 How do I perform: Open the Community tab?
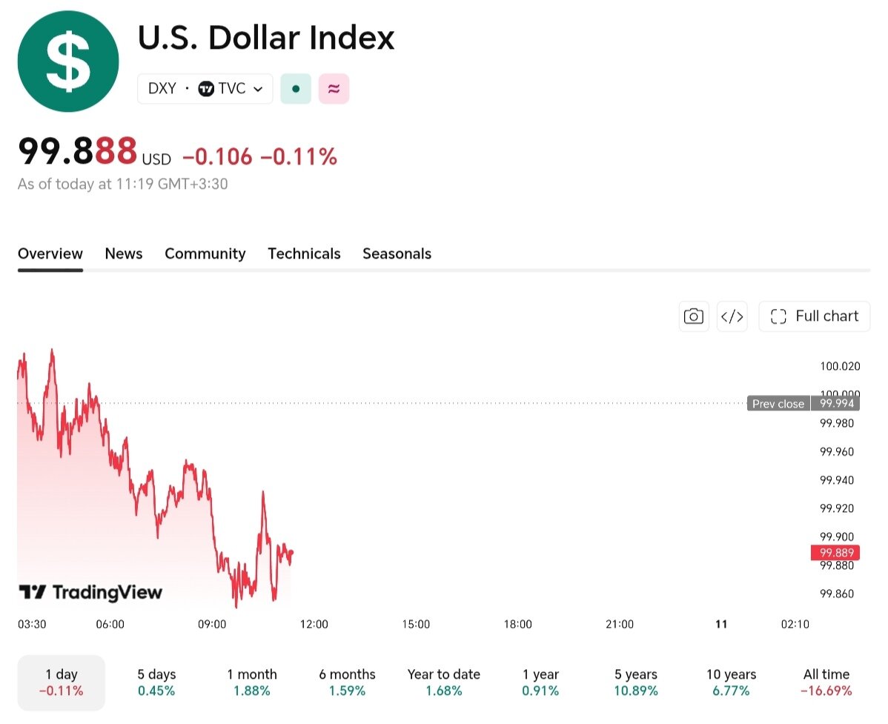(x=205, y=253)
